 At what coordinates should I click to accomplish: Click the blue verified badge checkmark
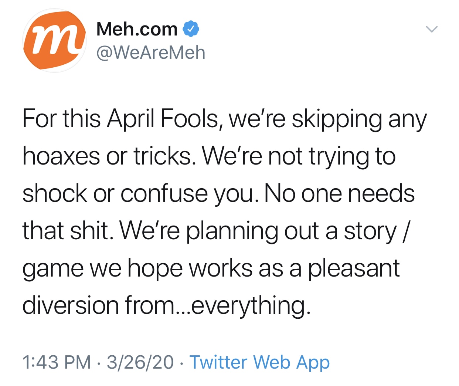[x=191, y=29]
